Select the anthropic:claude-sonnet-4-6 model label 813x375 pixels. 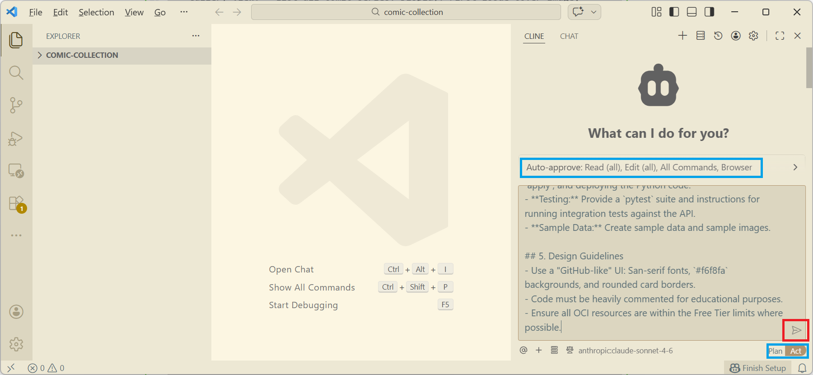625,351
